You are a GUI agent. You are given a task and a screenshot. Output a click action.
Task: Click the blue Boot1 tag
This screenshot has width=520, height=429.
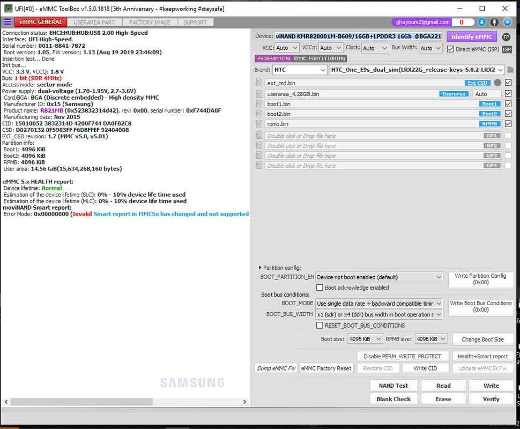coord(489,104)
